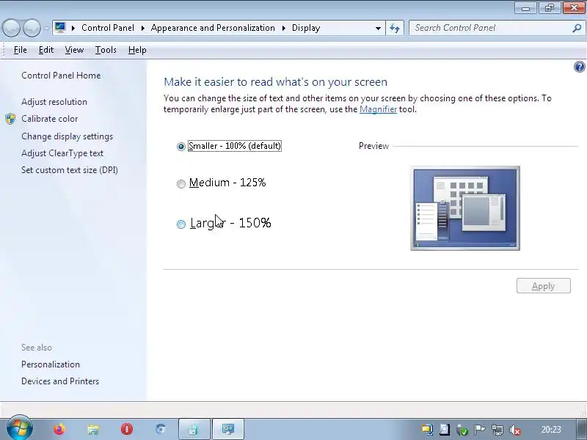Open the View menu

[x=74, y=50]
